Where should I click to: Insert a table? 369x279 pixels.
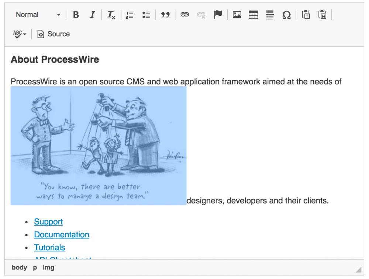point(254,15)
